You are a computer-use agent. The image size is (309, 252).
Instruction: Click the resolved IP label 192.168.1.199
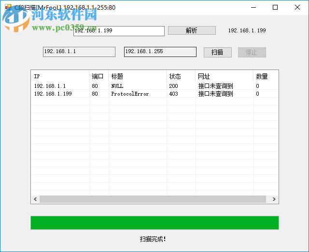click(247, 30)
